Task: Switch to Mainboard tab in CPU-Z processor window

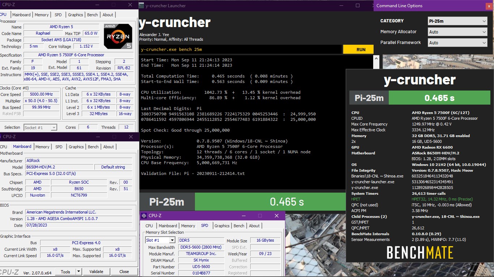Action: (21, 15)
